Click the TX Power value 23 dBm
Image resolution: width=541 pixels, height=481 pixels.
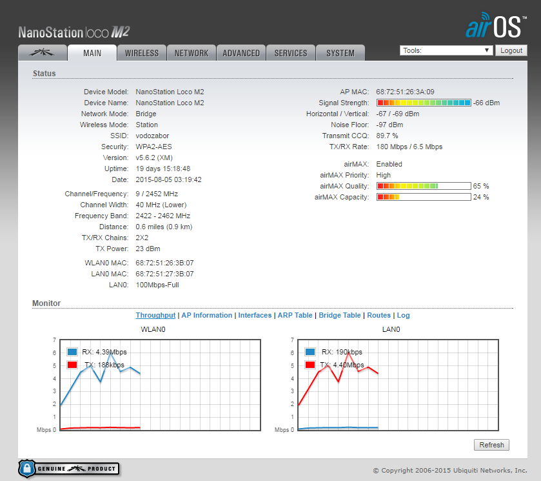(148, 249)
